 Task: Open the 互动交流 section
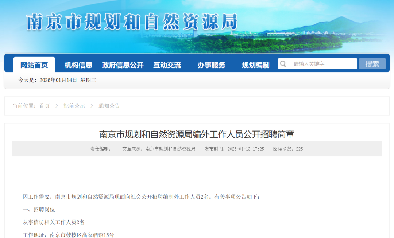click(x=168, y=65)
